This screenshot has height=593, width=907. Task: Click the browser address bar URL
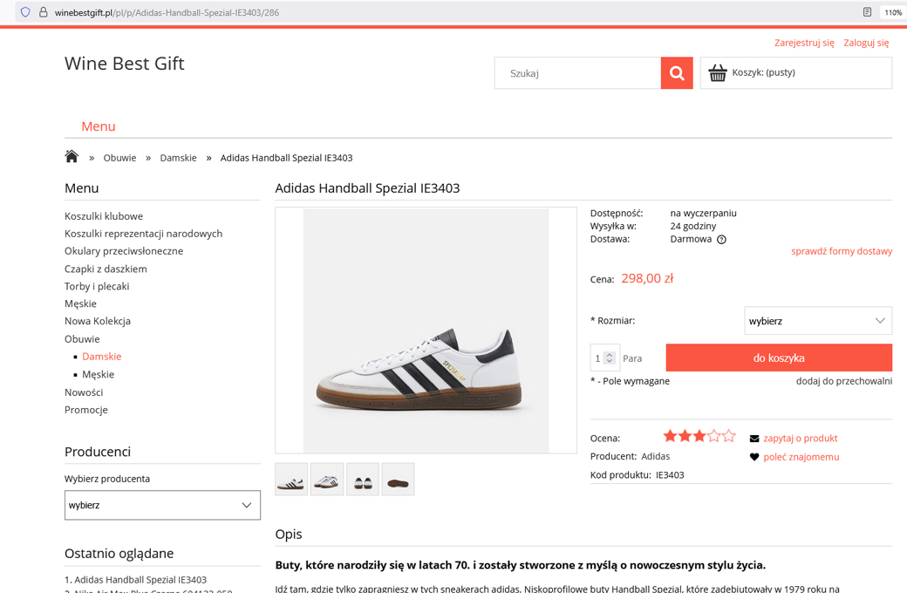point(167,12)
